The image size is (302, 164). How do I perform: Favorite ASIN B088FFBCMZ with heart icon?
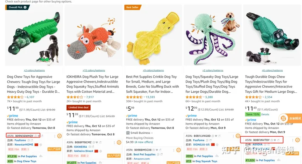pyautogui.click(x=97, y=143)
